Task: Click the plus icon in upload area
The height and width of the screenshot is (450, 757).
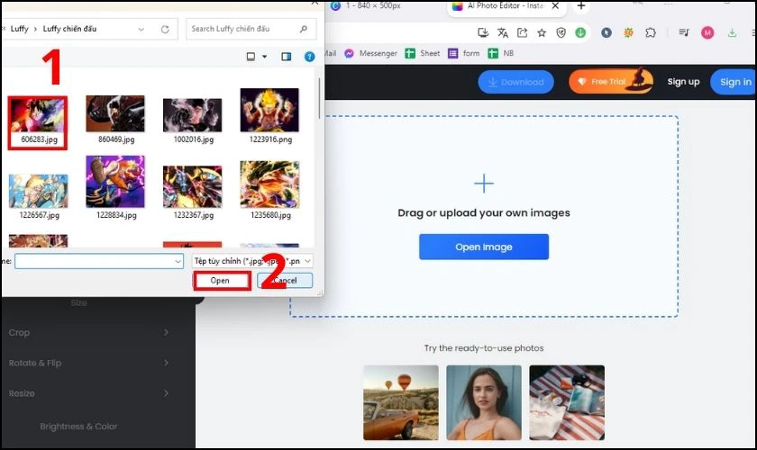Action: point(484,184)
